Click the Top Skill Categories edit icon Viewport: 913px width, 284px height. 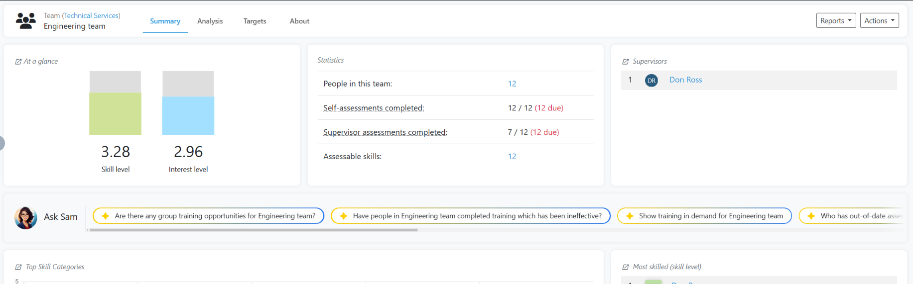pos(18,267)
